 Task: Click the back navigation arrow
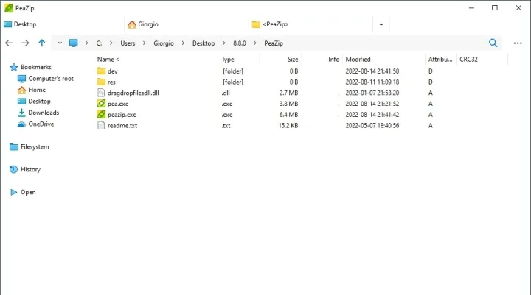tap(9, 43)
